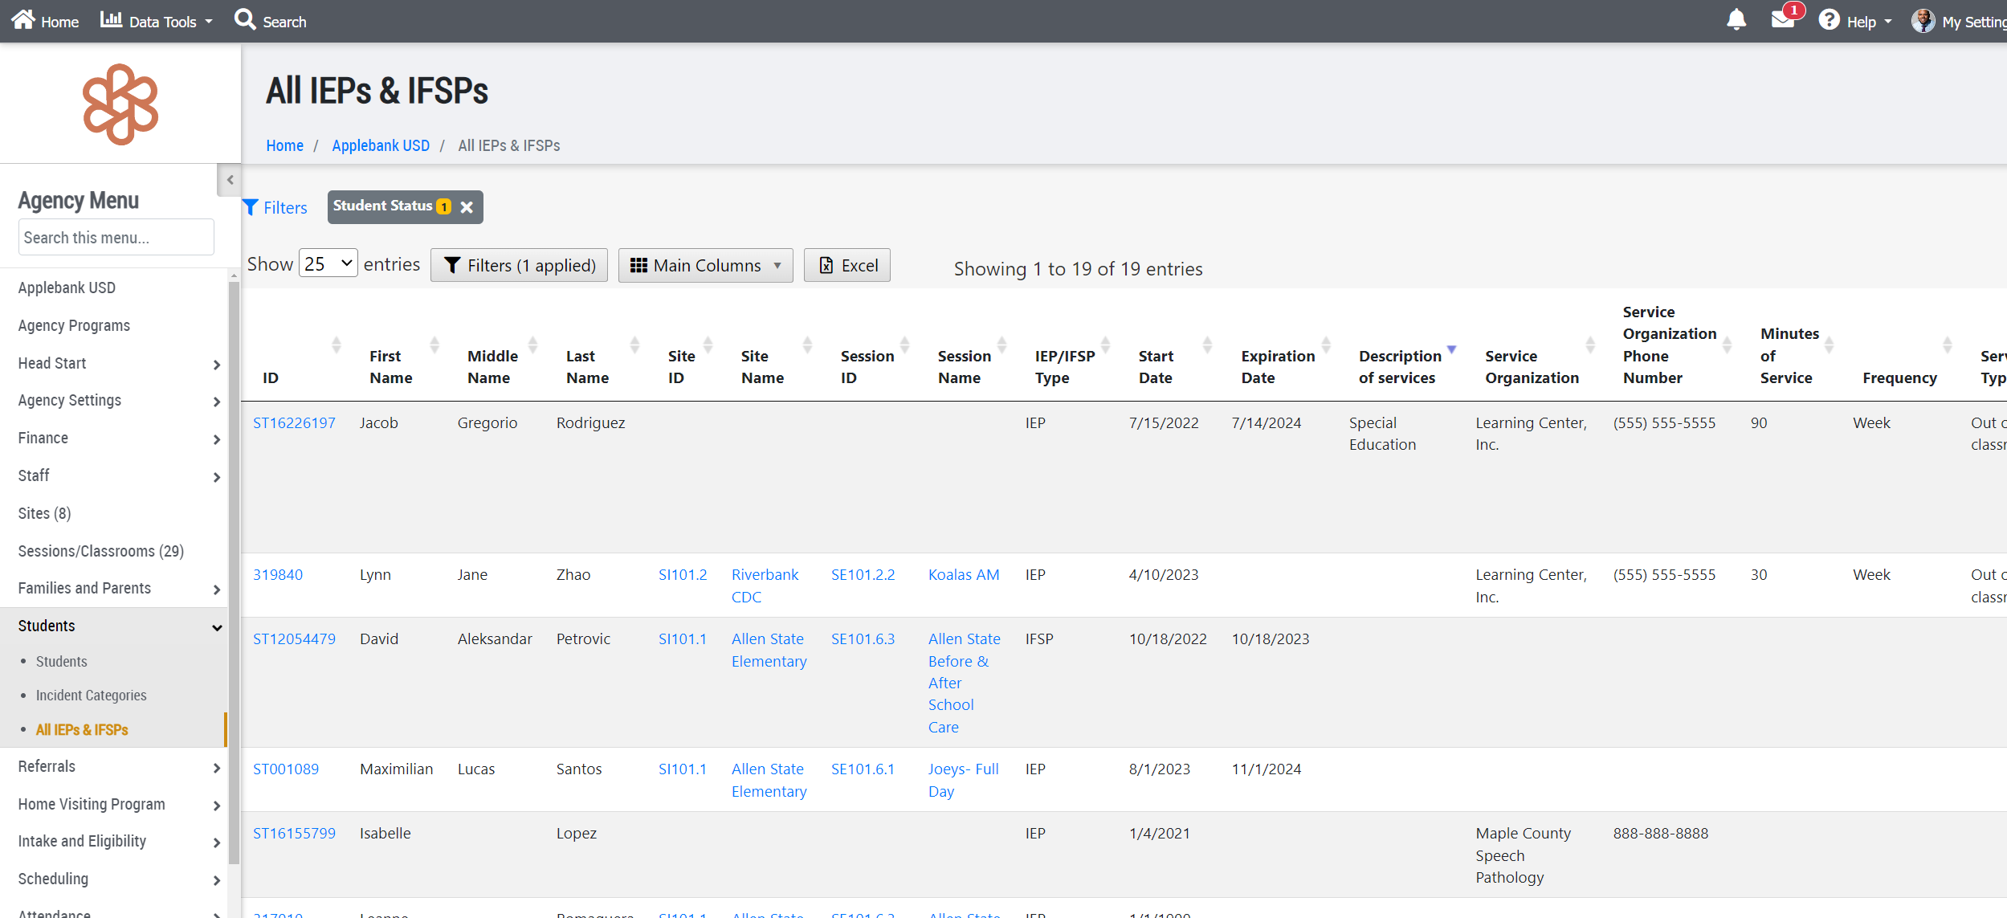Image resolution: width=2007 pixels, height=918 pixels.
Task: Open the entries per page dropdown
Action: [x=328, y=263]
